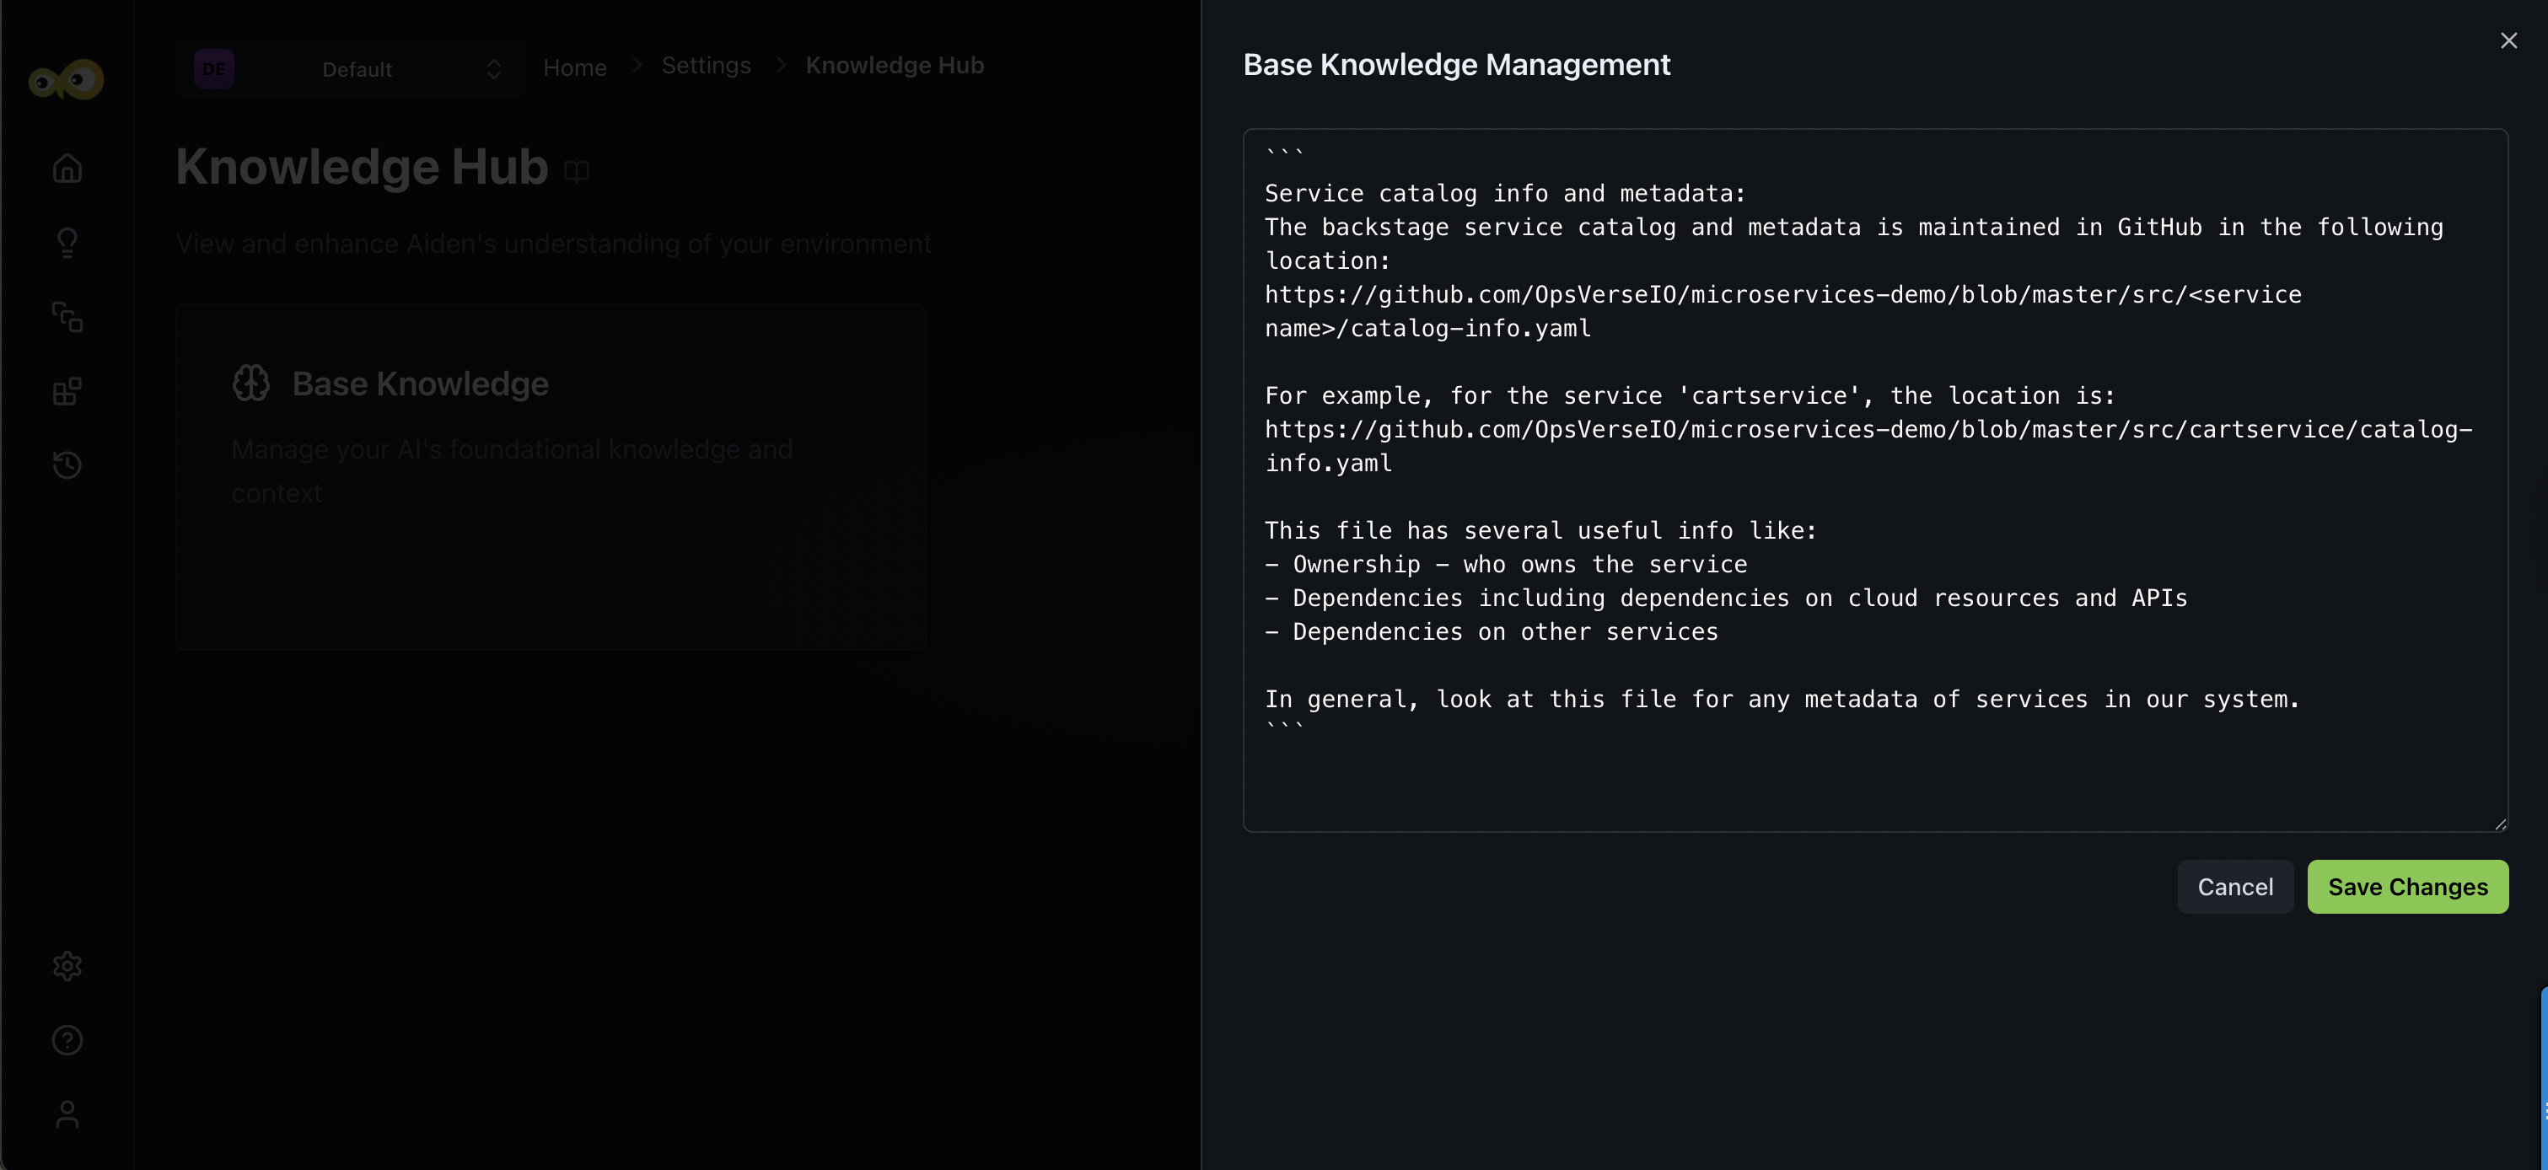
Task: Open the history clock sidebar icon
Action: (67, 464)
